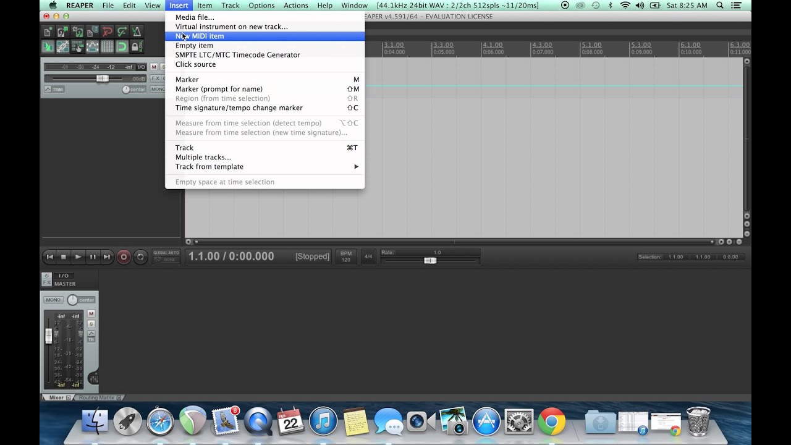Click the track TRIM envelope button
791x445 pixels.
click(x=54, y=90)
